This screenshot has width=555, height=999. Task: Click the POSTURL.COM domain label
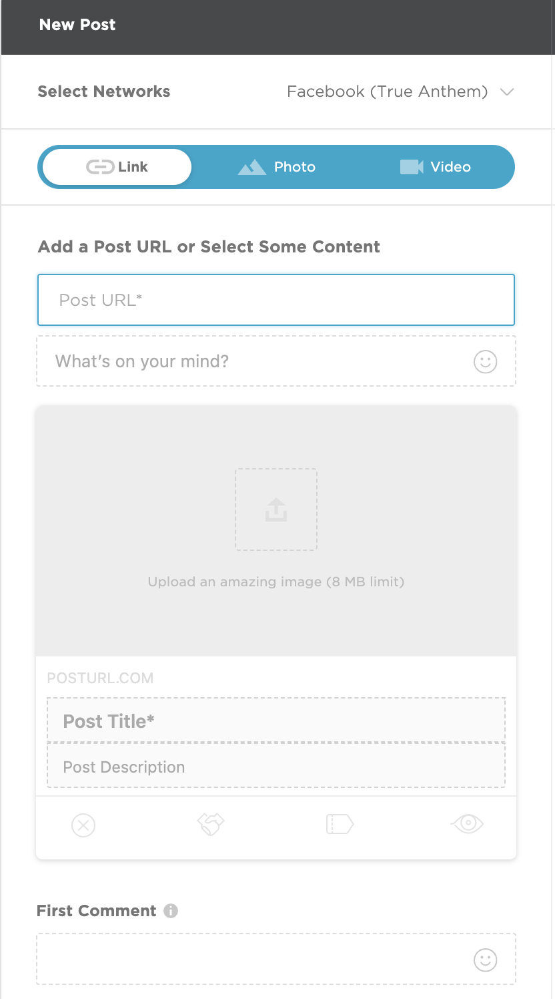pos(100,678)
